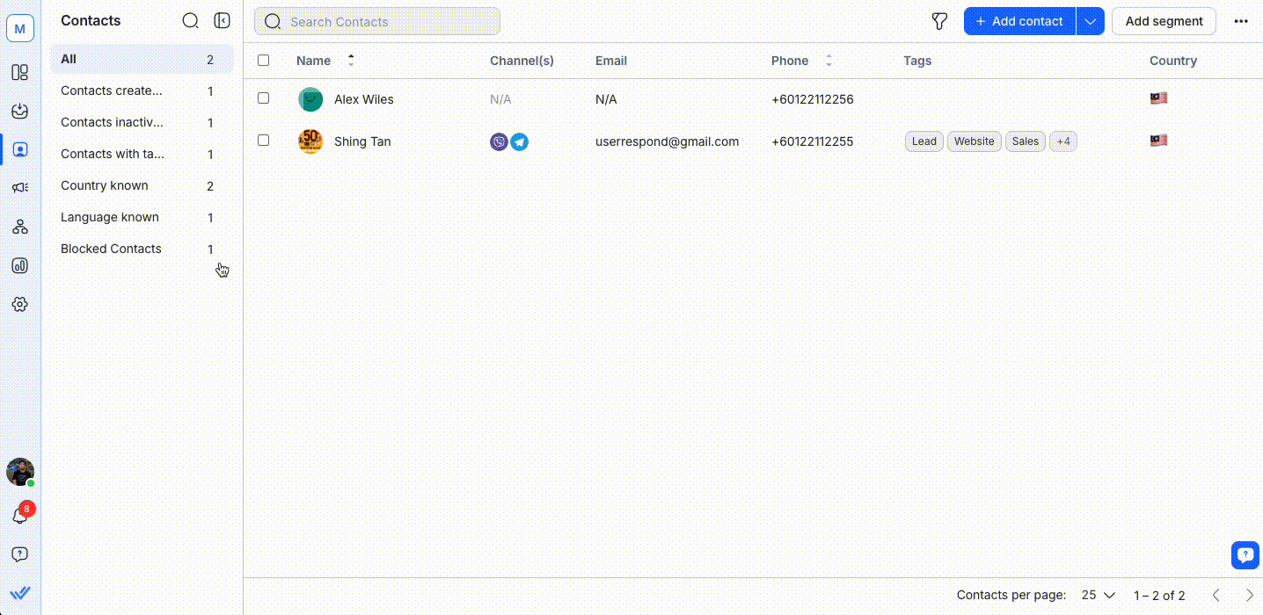Screen dimensions: 1263x615
Task: Select the Shing Tan row checkbox
Action: 264,141
